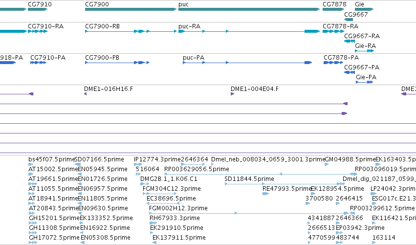The width and height of the screenshot is (416, 245).
Task: Click EST AT15002.5prime
Action: [53, 169]
